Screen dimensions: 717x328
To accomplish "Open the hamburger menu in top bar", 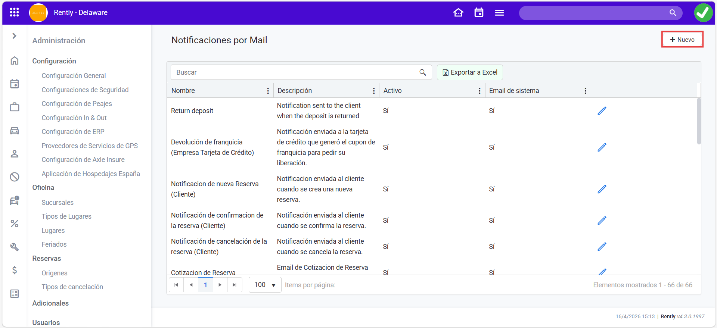I will 499,13.
